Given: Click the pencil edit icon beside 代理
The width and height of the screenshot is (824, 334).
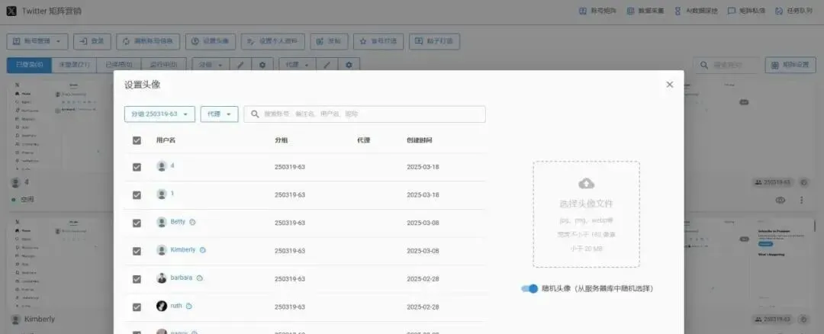Looking at the screenshot, I should click(327, 65).
